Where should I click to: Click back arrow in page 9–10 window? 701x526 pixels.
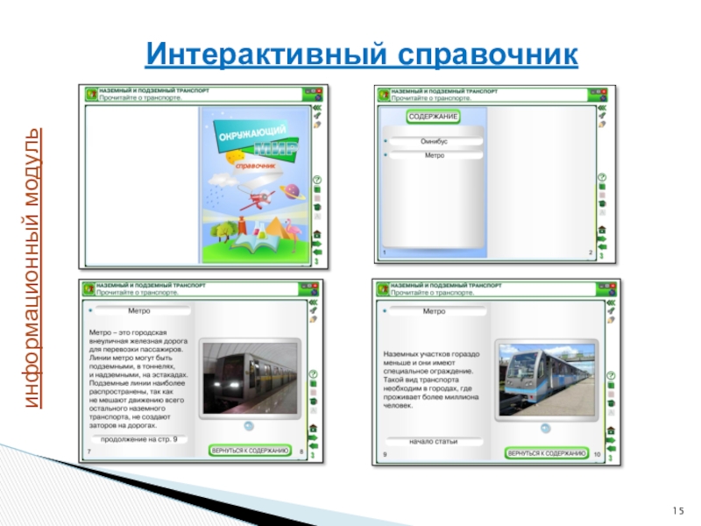pos(611,449)
